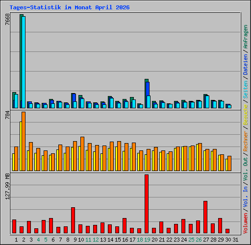251x245 pixels.
Task: Click the tallest red volume bar for day 19
Action: coord(147,204)
